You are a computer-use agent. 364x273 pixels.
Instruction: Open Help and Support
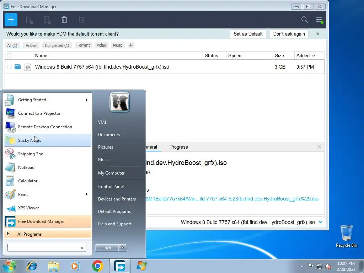point(115,224)
